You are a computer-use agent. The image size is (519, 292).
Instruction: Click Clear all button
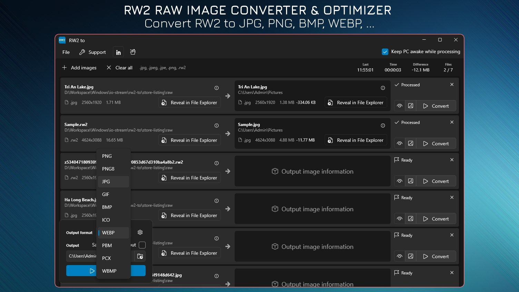click(119, 68)
